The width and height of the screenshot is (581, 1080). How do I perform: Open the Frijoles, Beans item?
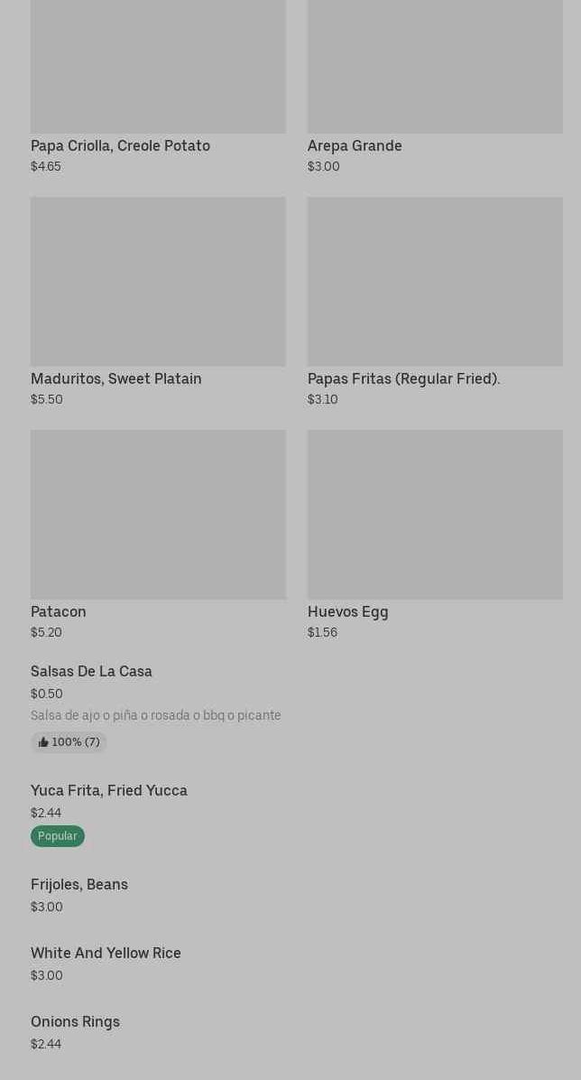pos(79,884)
